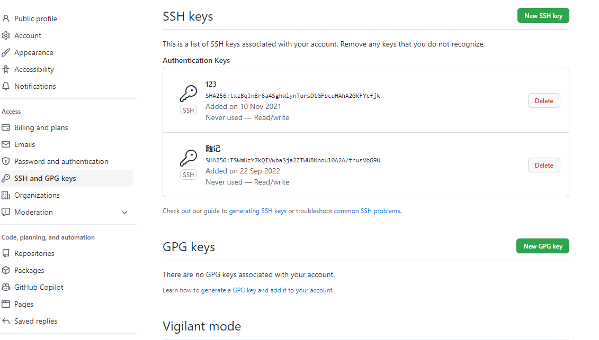
Task: Open the Pages settings
Action: click(24, 304)
